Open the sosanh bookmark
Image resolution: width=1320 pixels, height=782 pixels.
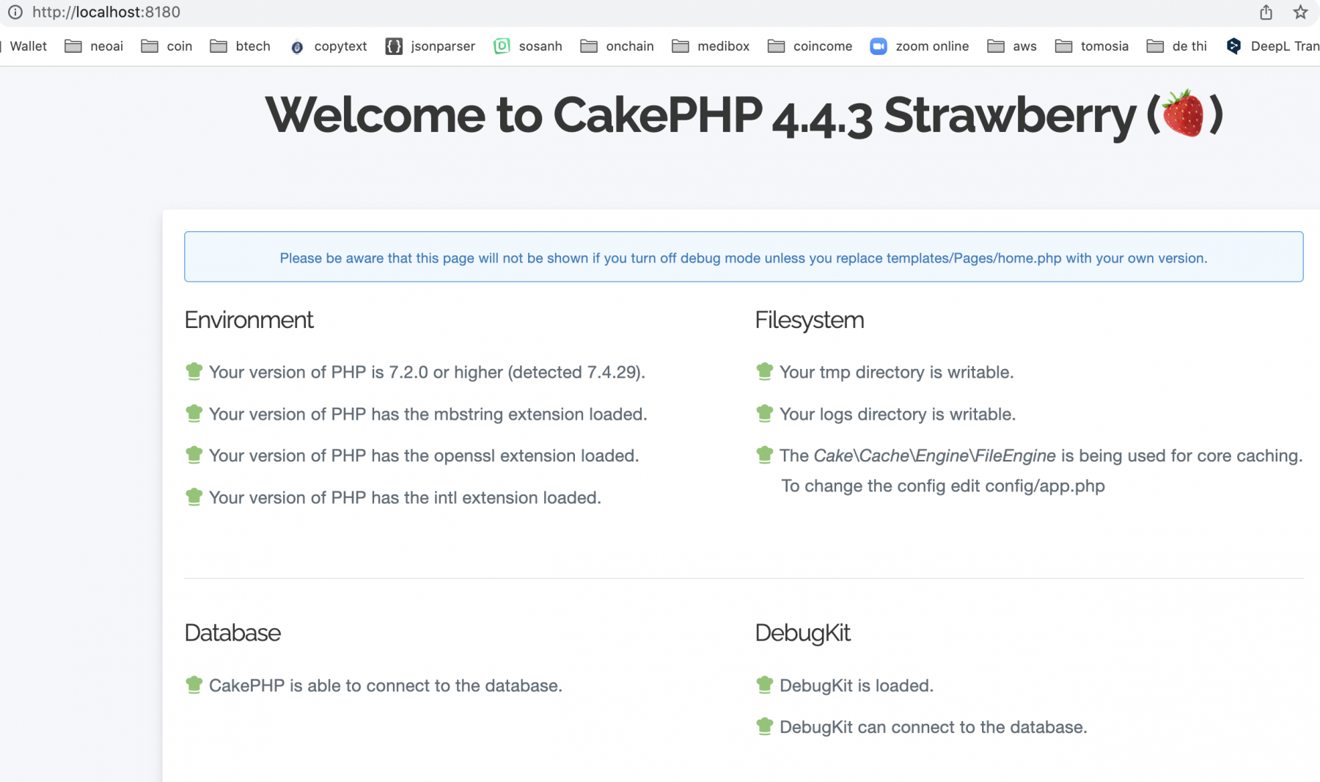[528, 46]
